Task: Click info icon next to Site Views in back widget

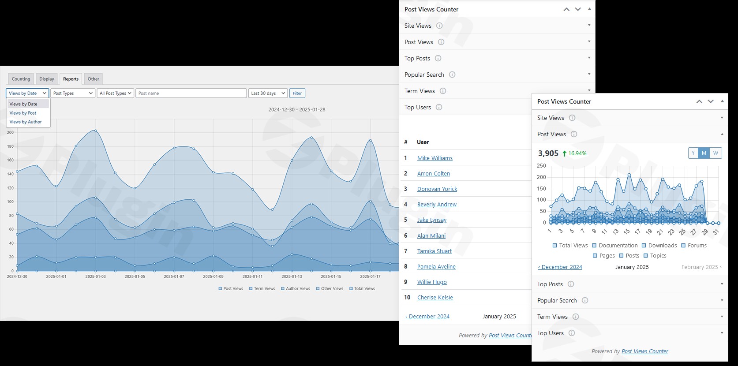Action: pyautogui.click(x=439, y=26)
